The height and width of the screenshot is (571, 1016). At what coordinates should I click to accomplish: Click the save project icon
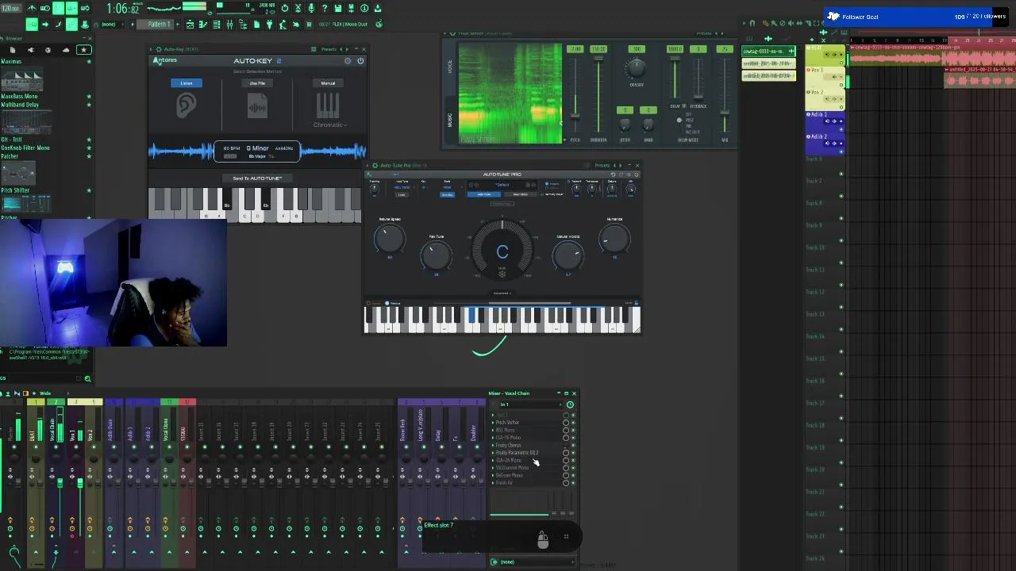338,8
